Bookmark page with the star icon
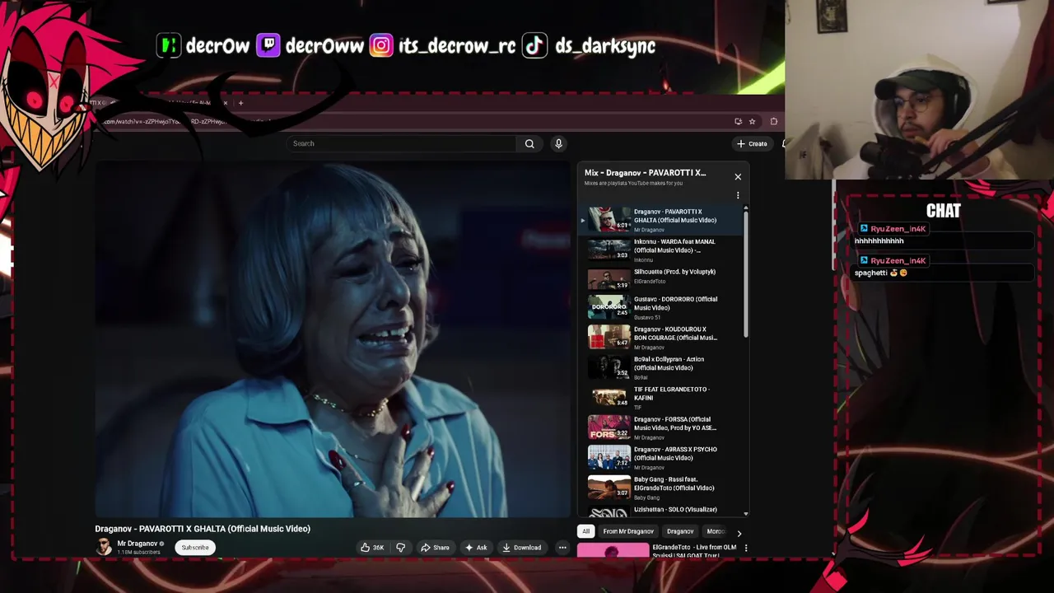 tap(752, 121)
